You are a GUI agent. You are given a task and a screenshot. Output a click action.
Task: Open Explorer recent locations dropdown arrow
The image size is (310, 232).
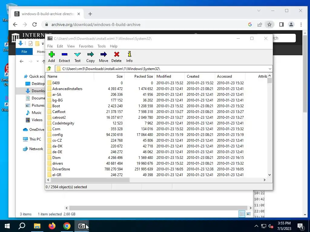[38, 61]
